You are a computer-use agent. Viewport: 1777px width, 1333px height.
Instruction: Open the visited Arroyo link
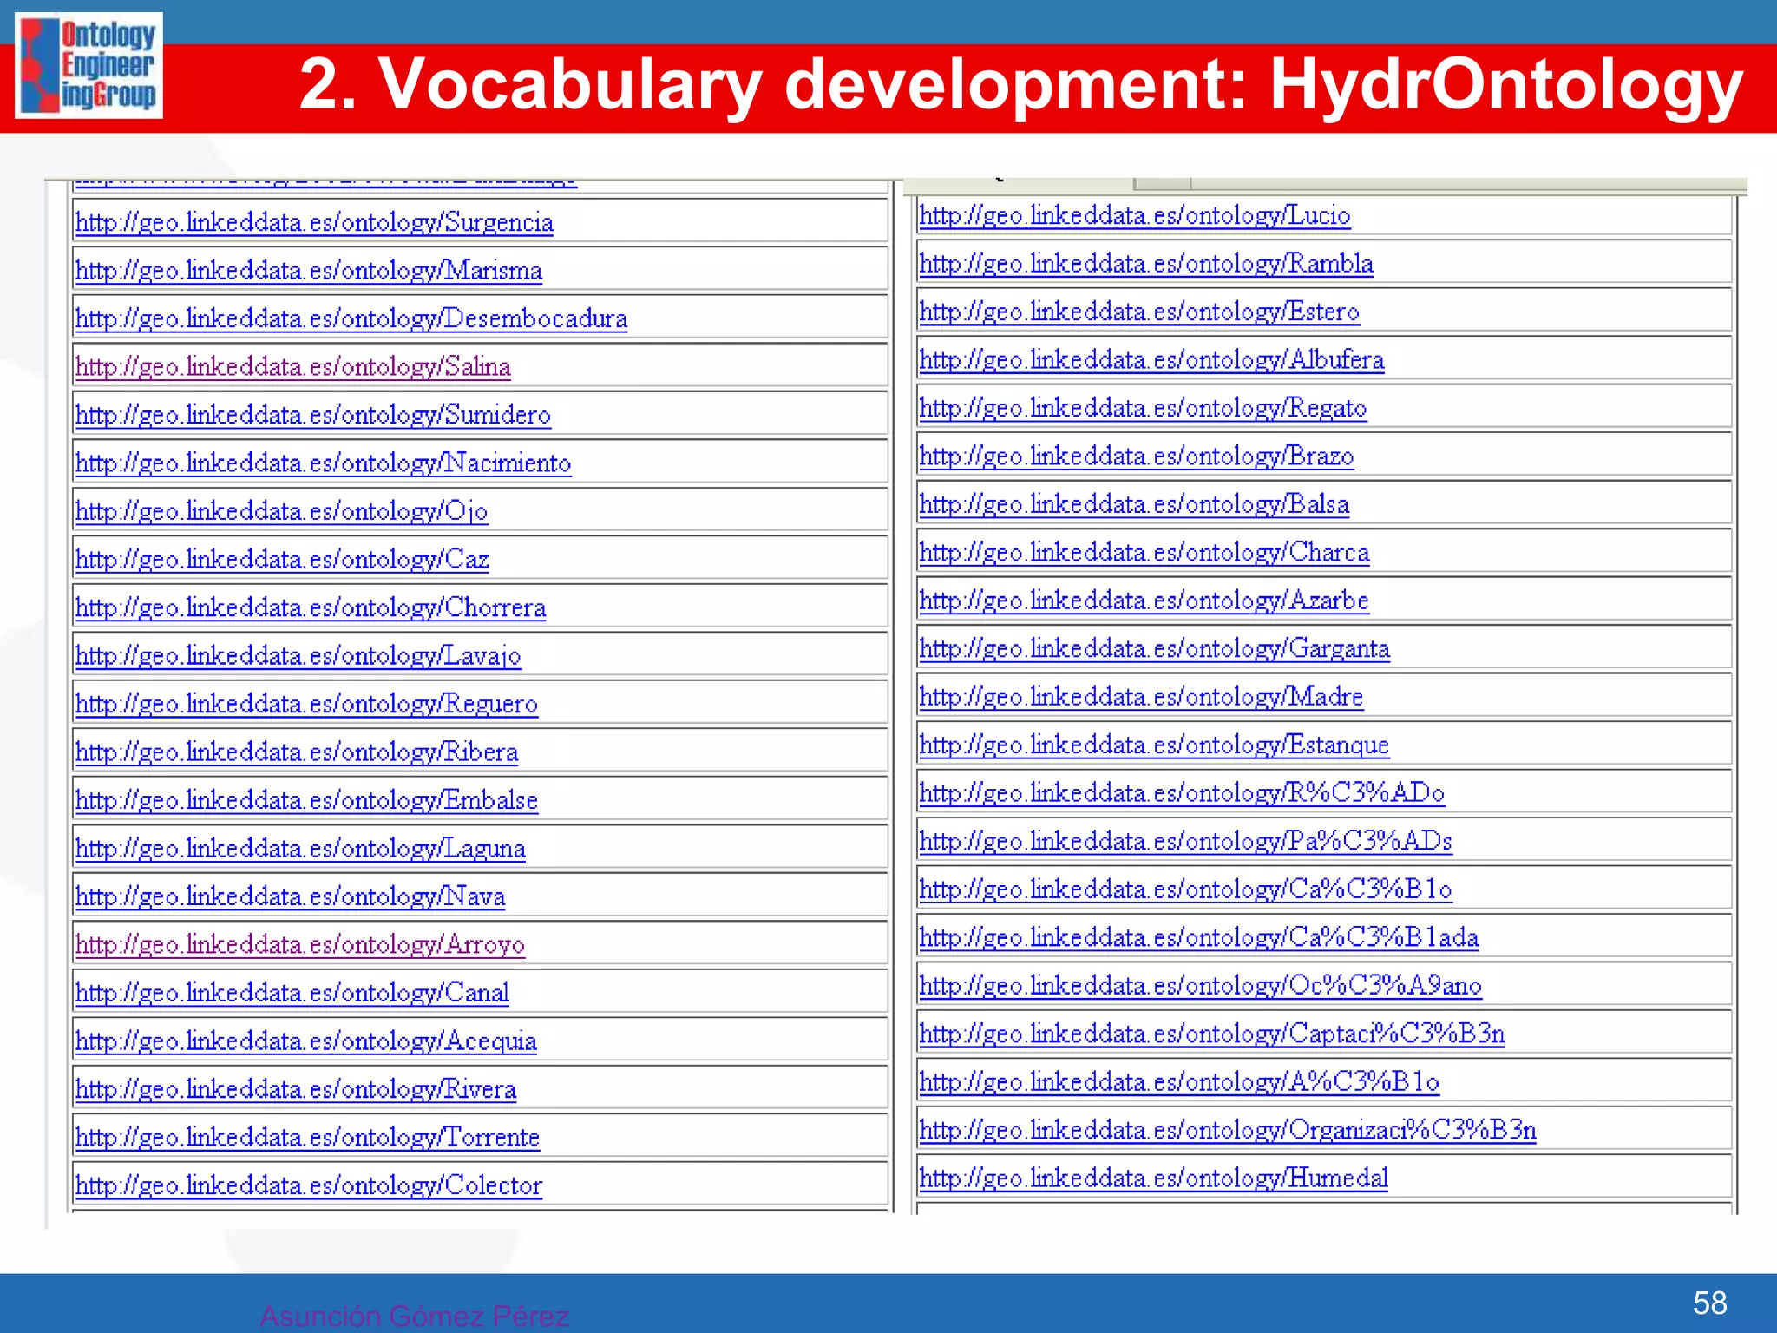coord(300,944)
